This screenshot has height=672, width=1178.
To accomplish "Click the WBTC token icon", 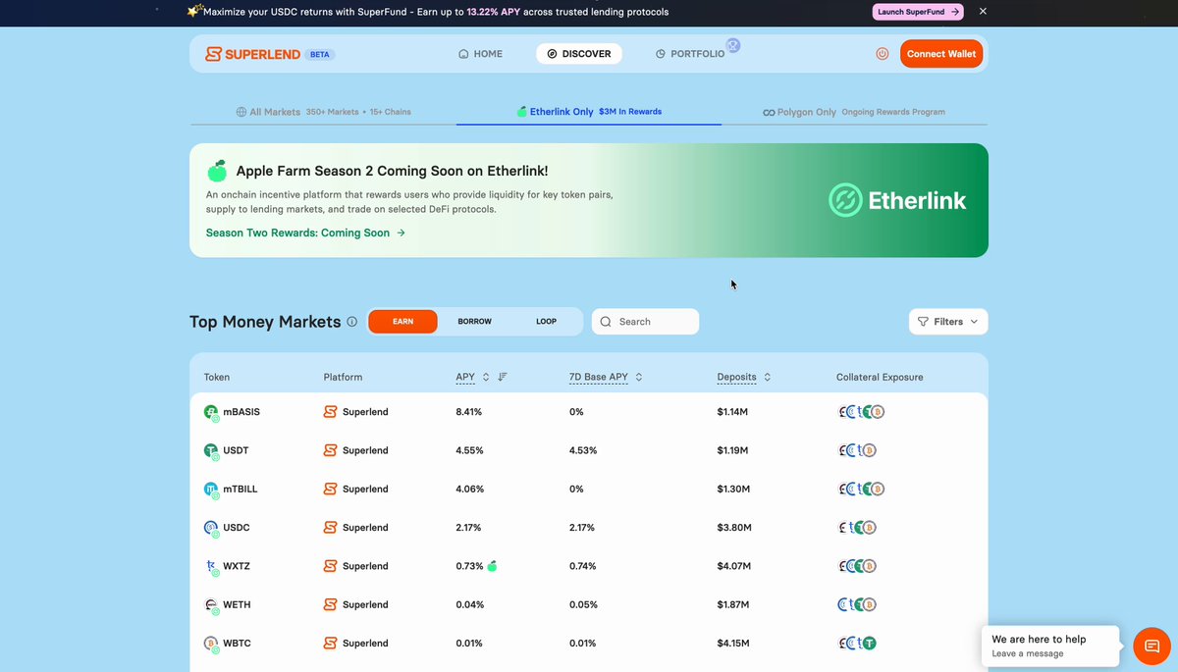I will tap(211, 644).
